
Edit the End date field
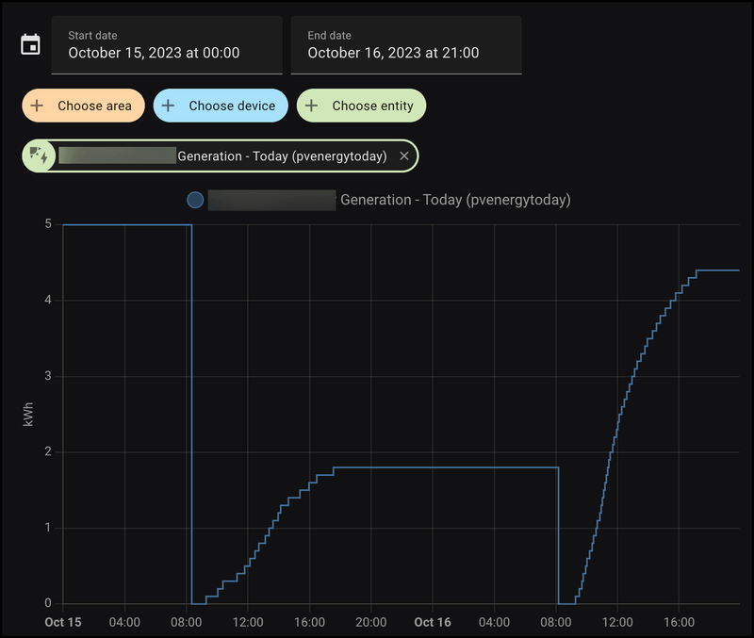click(x=406, y=45)
